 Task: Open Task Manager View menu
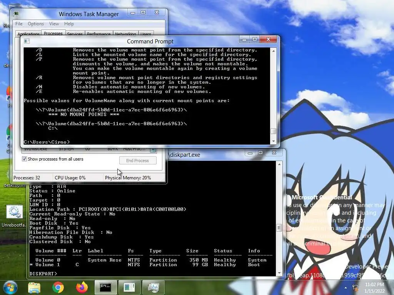(54, 24)
